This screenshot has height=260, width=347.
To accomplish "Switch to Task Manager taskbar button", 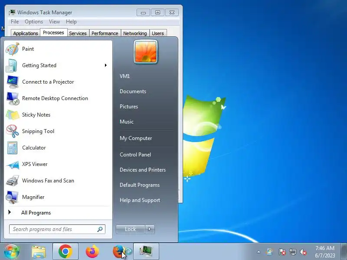I will [x=146, y=252].
